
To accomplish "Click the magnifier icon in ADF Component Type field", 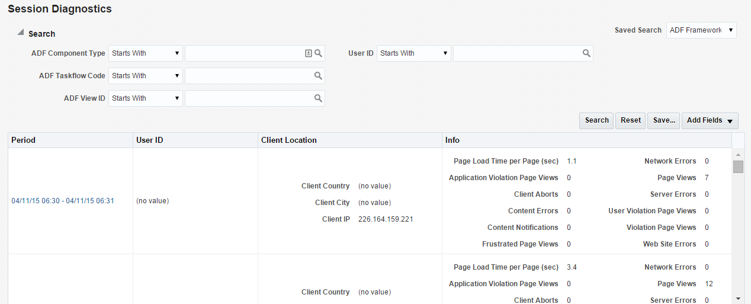I will [318, 53].
